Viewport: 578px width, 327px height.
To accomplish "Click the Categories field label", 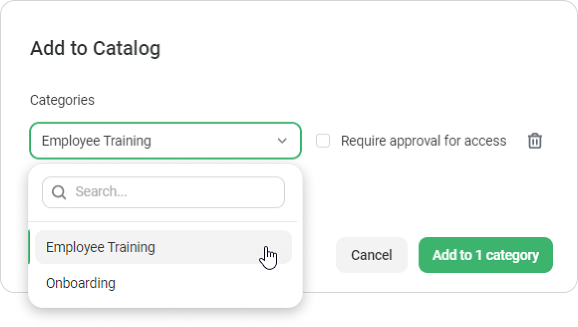I will tap(62, 100).
